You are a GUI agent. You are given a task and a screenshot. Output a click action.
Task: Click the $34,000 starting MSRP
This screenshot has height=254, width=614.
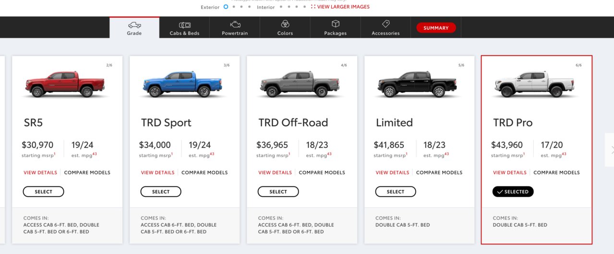[x=155, y=145]
